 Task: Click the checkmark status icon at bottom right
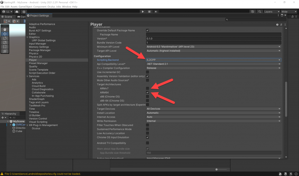pos(296,174)
